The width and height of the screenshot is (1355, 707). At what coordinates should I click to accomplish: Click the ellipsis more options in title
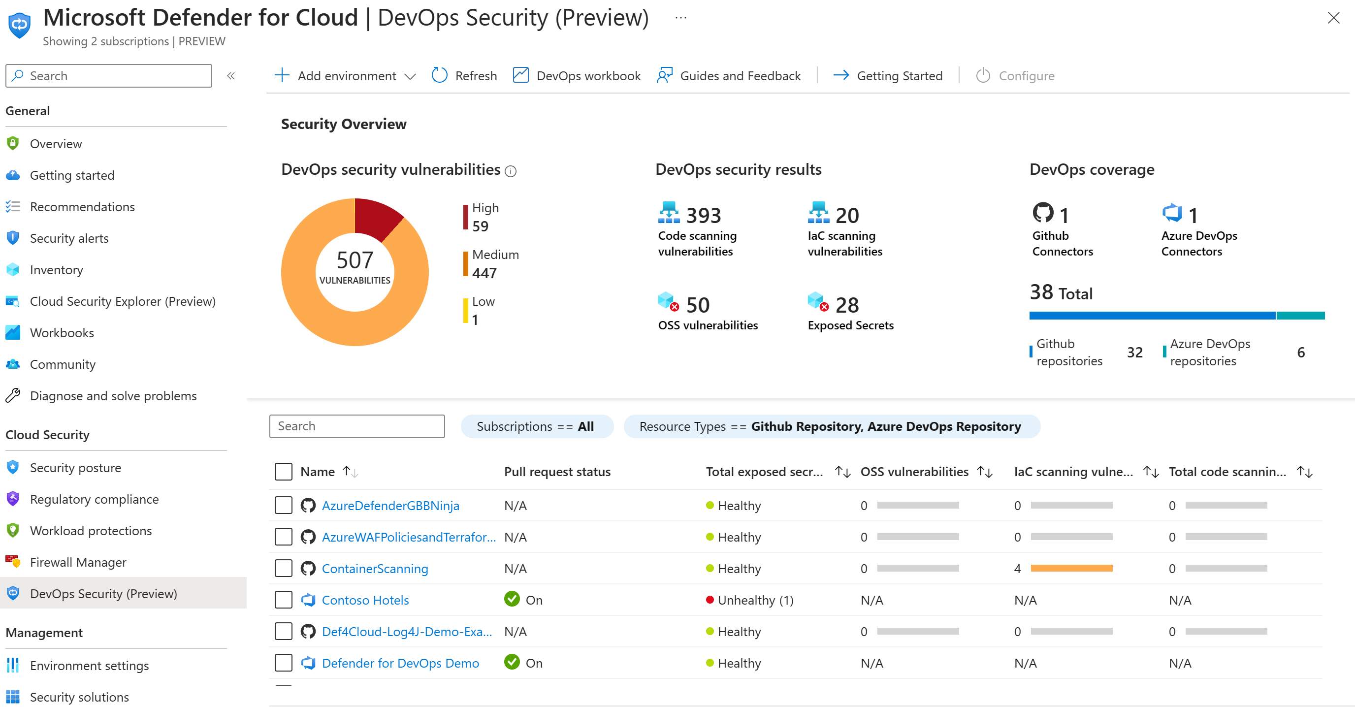tap(680, 18)
